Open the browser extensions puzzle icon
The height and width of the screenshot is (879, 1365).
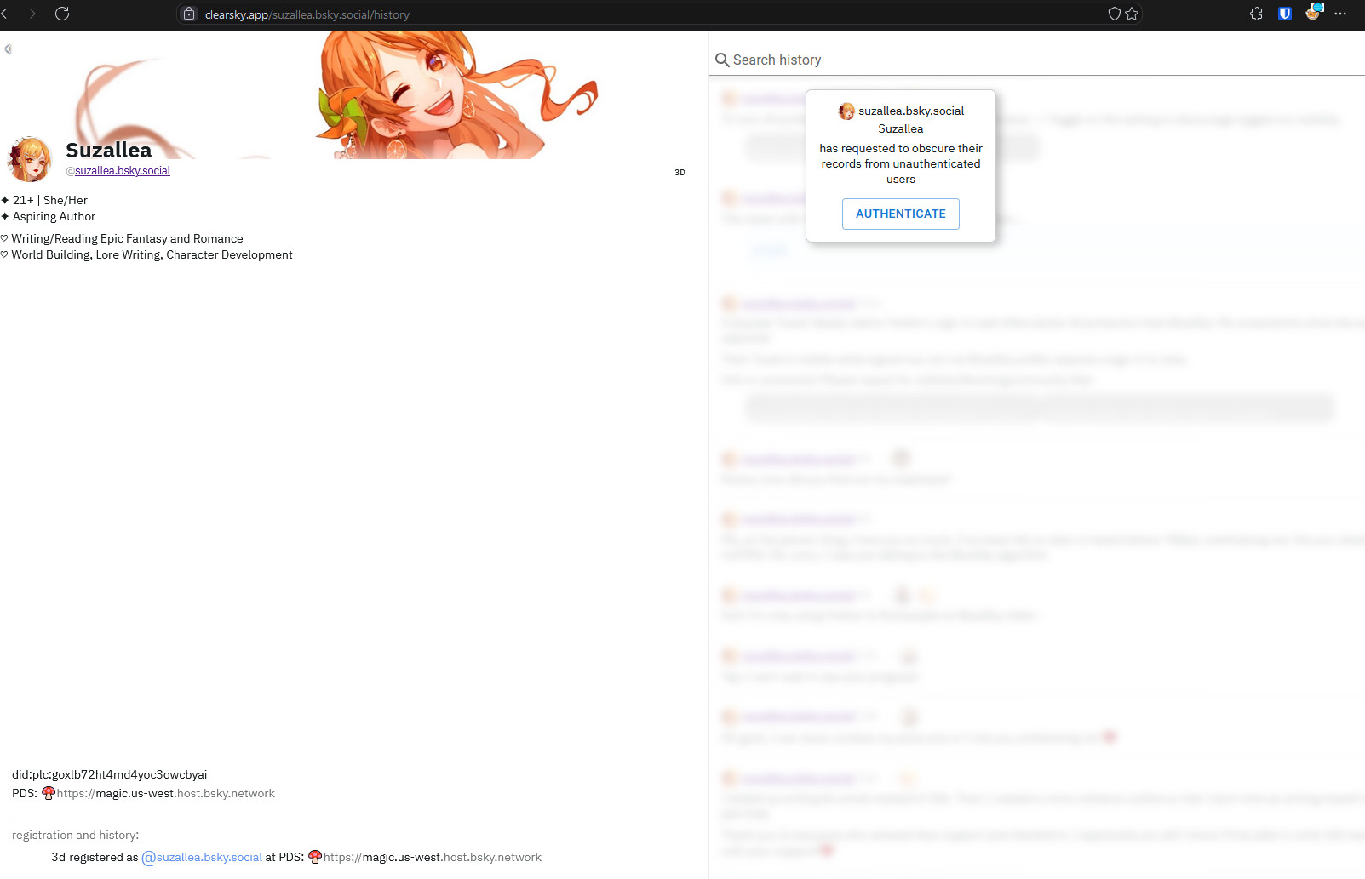pyautogui.click(x=1256, y=14)
